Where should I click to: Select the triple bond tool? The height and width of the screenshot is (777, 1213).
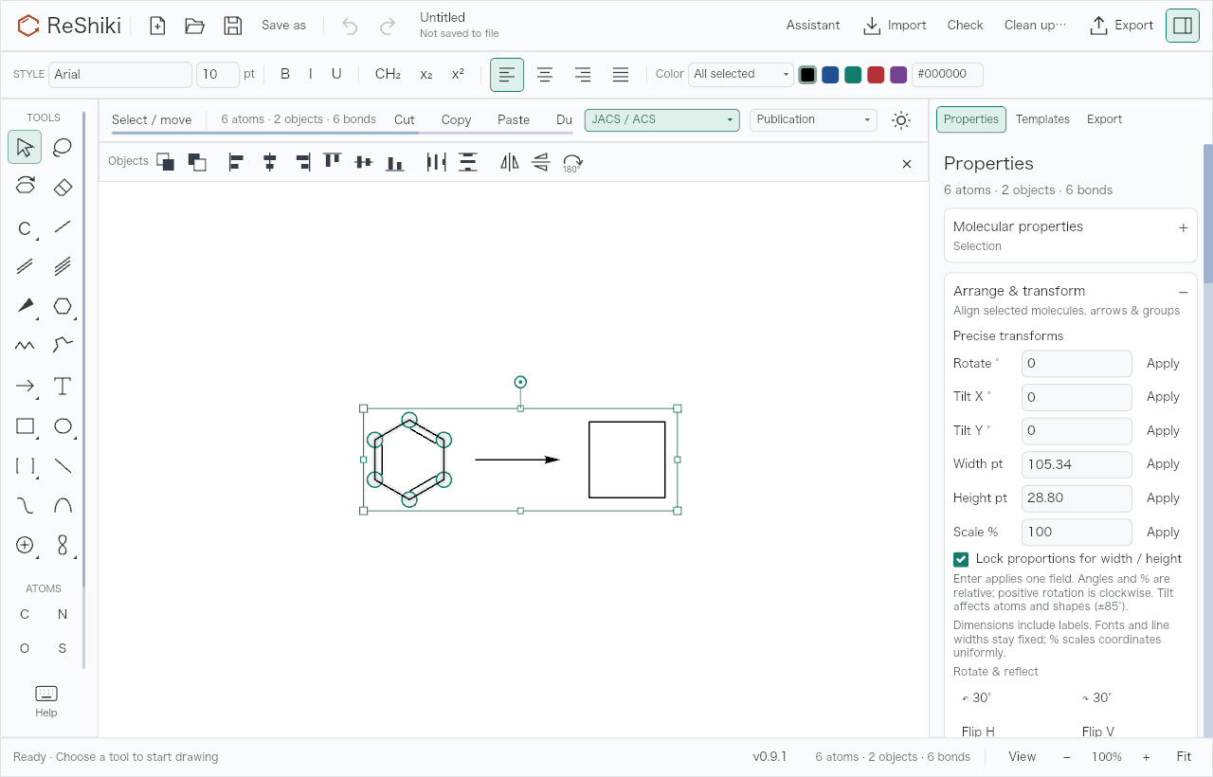63,266
